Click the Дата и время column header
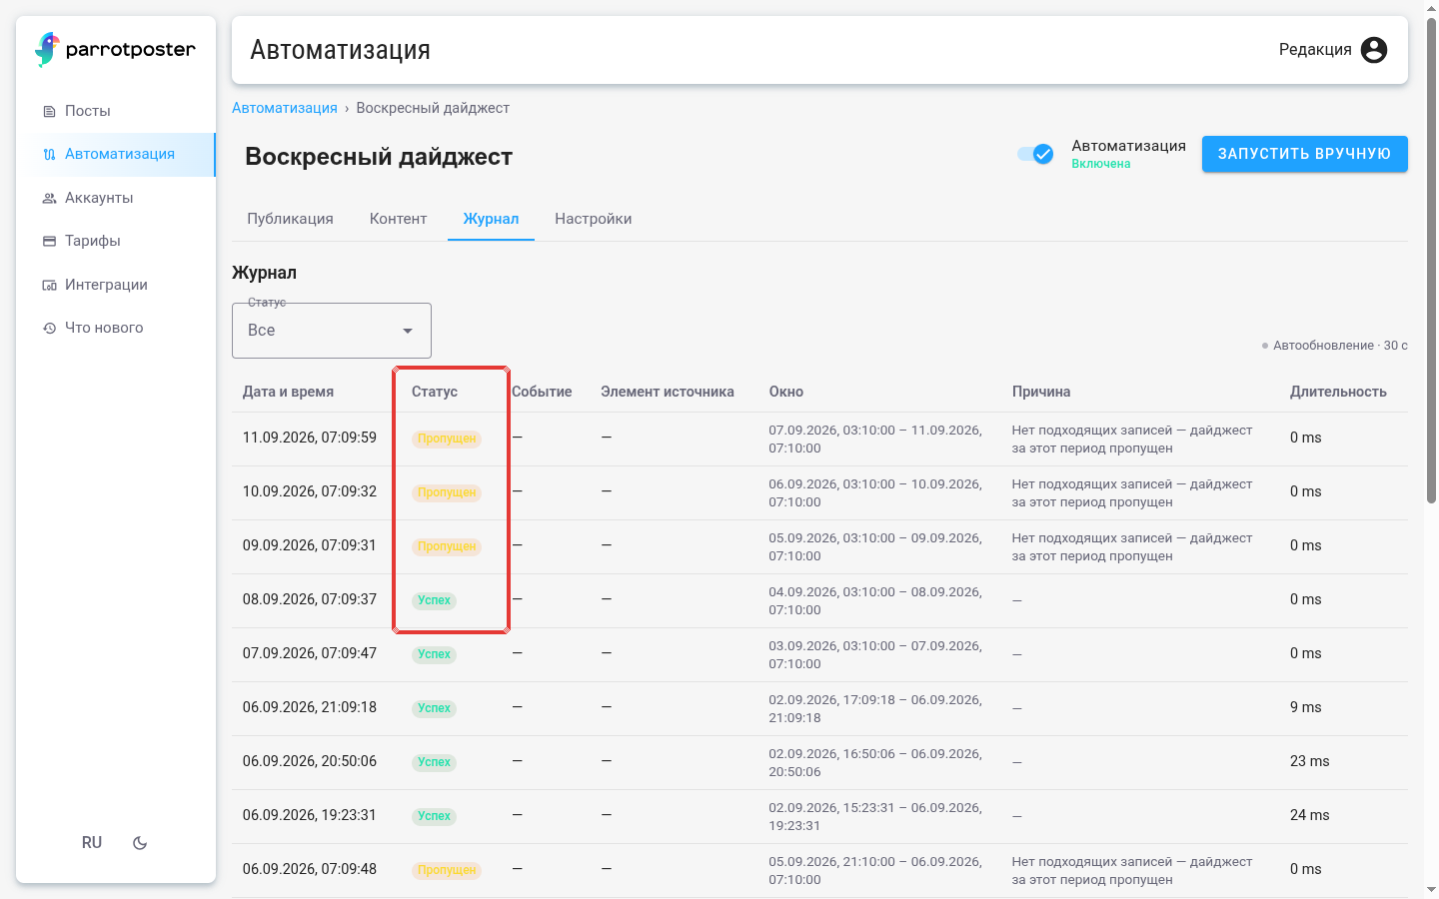This screenshot has width=1439, height=899. pyautogui.click(x=289, y=392)
